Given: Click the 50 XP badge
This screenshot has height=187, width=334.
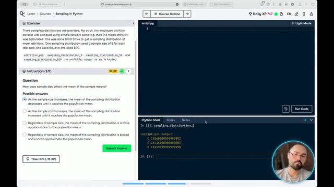Looking at the screenshot, I should point(113,71).
